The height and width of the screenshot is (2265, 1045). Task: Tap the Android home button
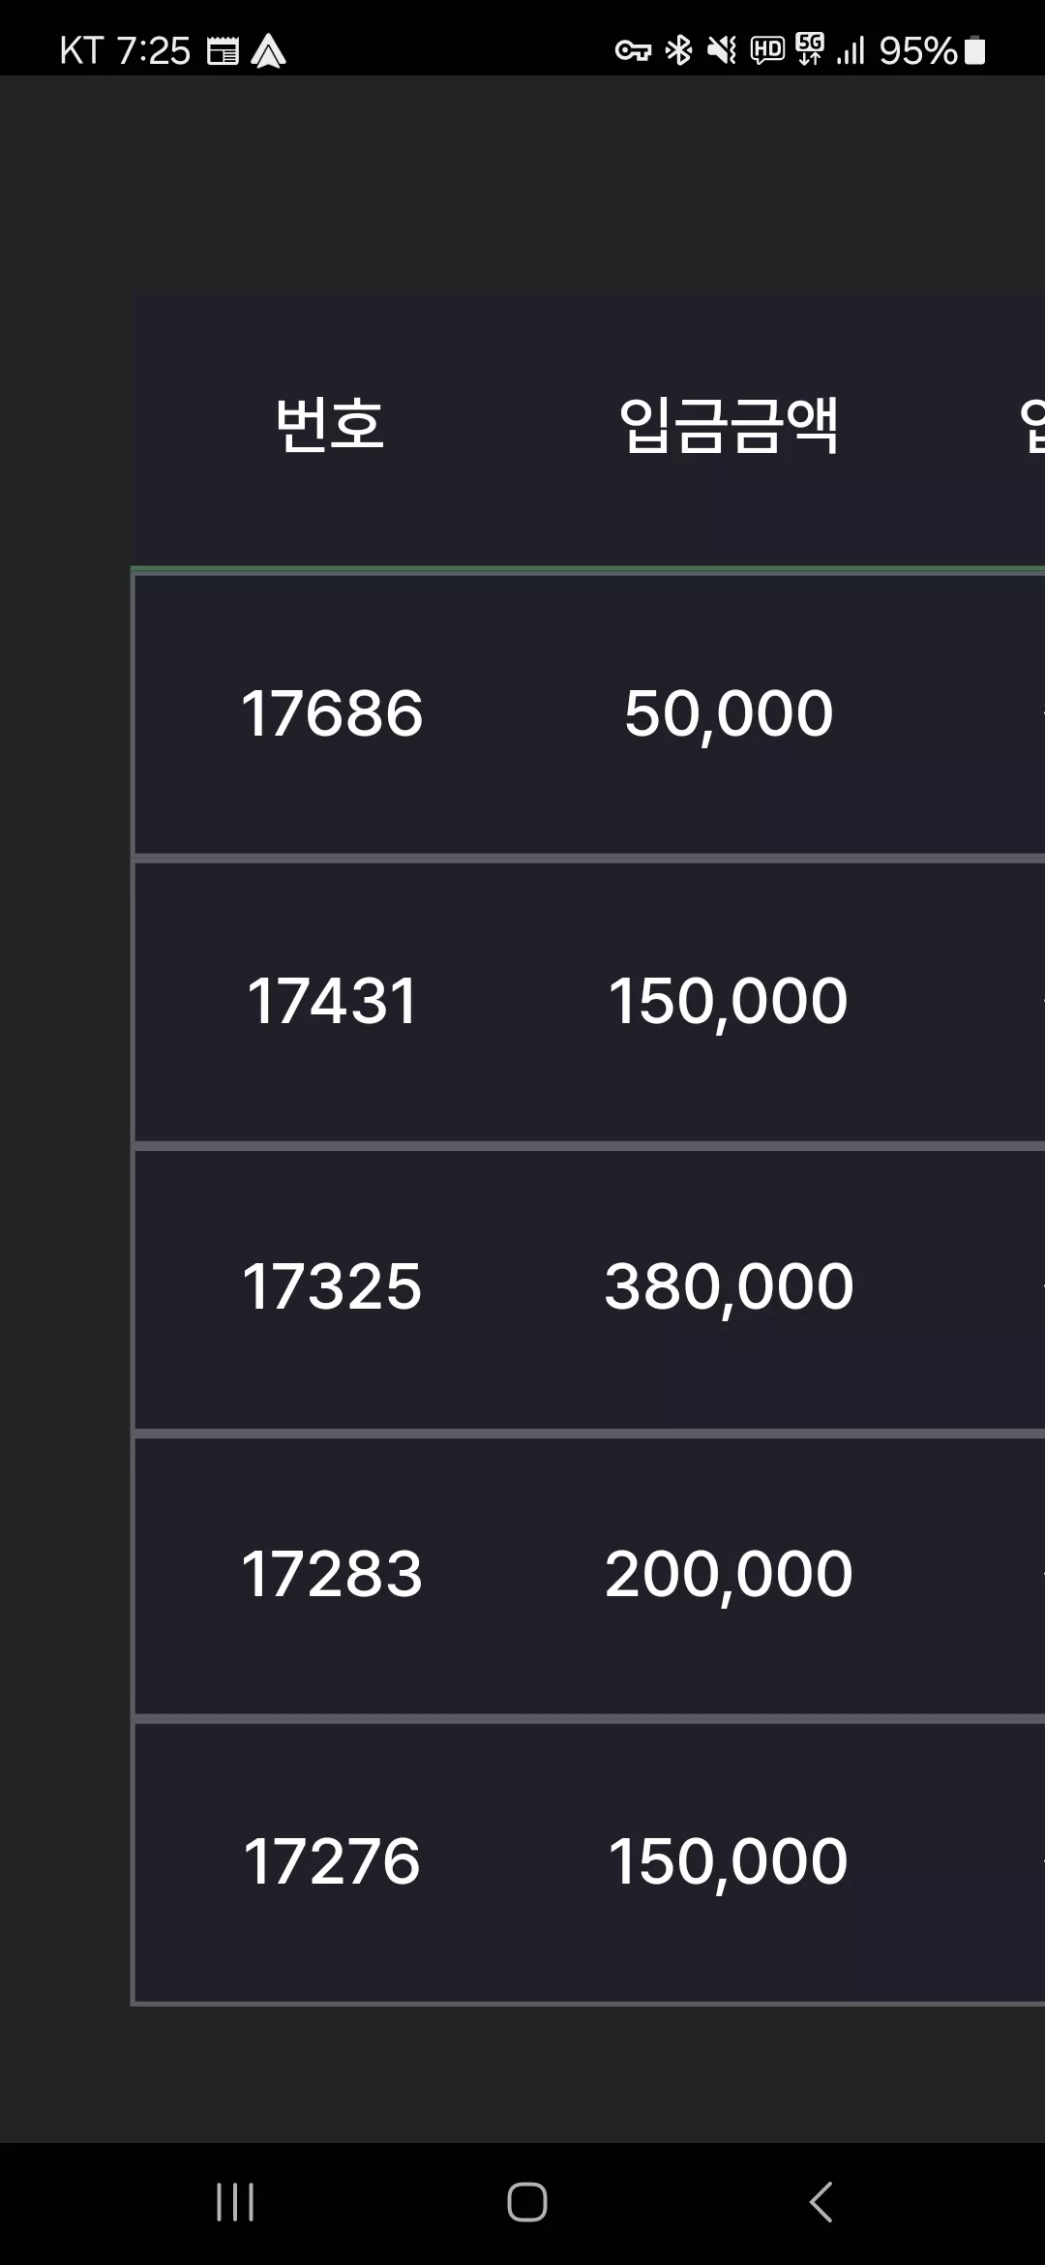click(527, 2202)
